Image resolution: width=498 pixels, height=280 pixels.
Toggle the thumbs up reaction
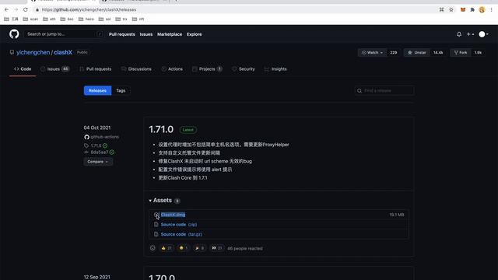click(x=167, y=248)
